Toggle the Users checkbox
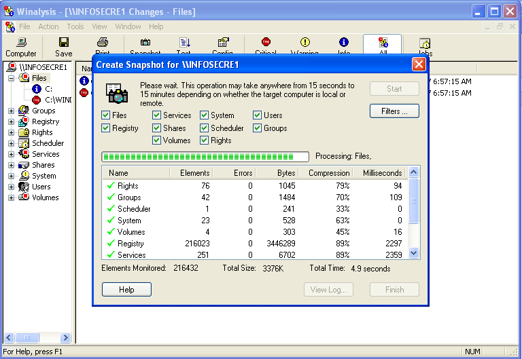The image size is (522, 359). (x=257, y=115)
